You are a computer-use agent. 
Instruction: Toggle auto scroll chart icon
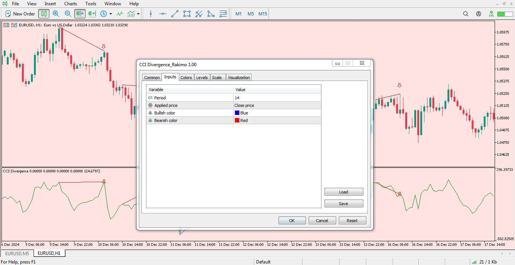click(80, 14)
